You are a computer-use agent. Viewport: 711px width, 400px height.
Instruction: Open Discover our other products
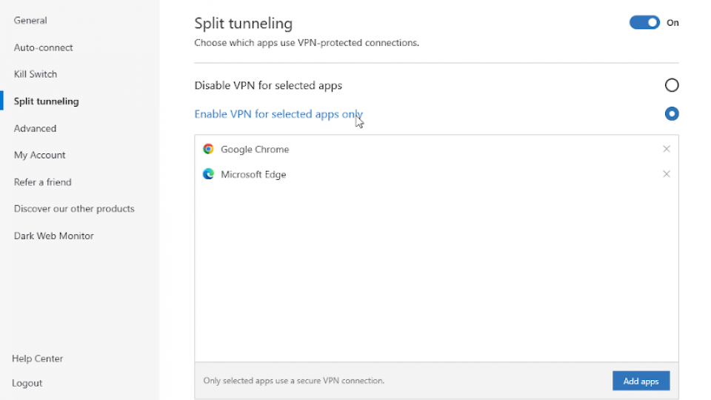pyautogui.click(x=74, y=209)
